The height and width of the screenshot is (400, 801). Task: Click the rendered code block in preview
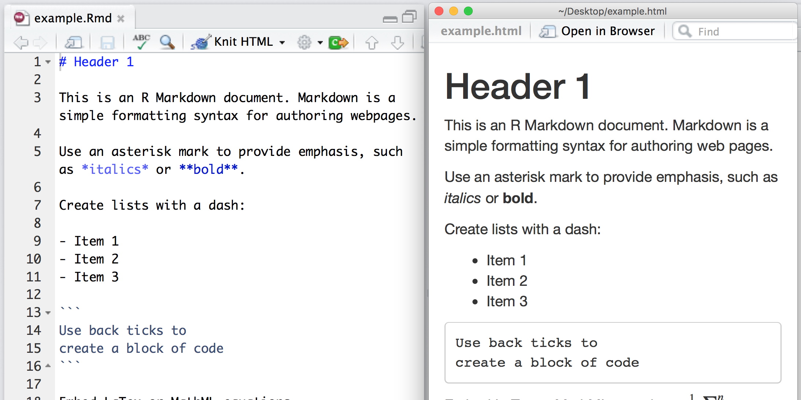(613, 353)
